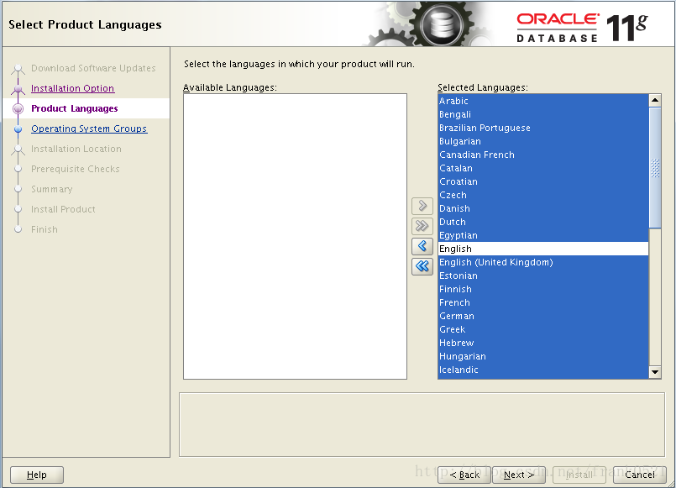This screenshot has height=488, width=676.
Task: Select Dutch in Selected Languages
Action: [543, 222]
